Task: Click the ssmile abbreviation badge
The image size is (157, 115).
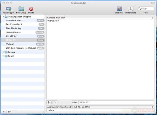Action: click(x=40, y=44)
